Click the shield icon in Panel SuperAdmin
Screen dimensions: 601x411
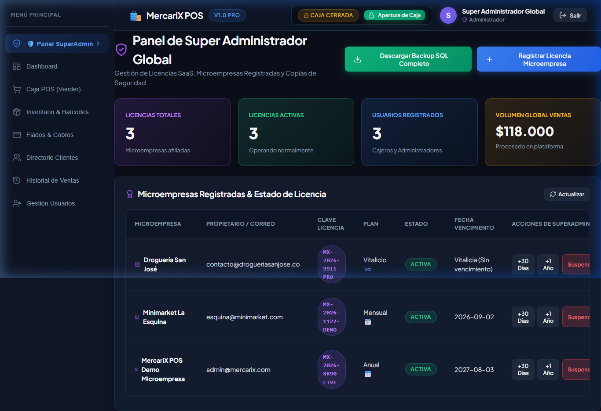(x=17, y=43)
